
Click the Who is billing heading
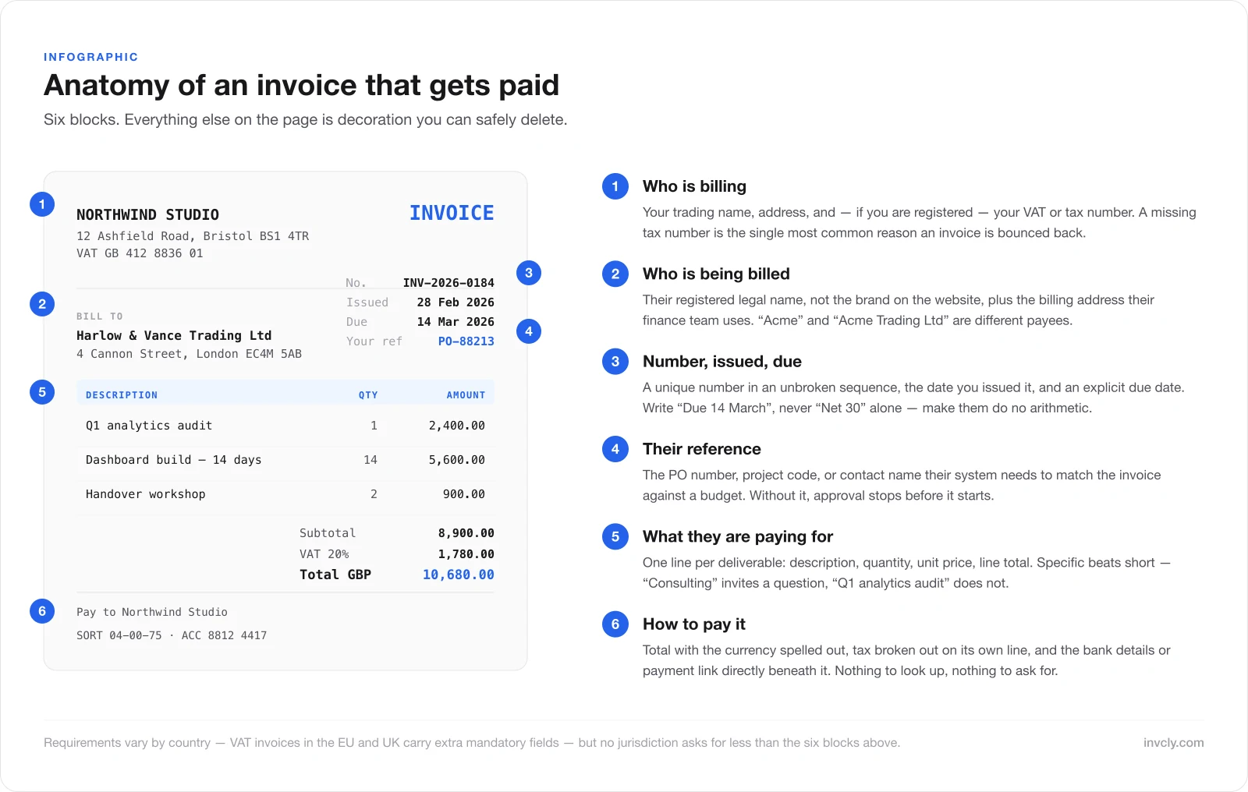694,186
